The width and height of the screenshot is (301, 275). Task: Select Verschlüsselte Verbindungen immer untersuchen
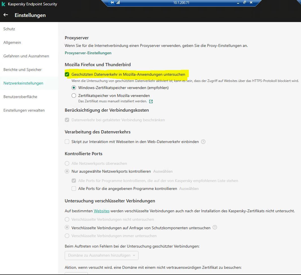coord(67,236)
